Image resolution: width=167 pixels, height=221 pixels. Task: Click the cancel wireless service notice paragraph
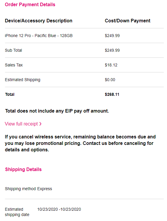pos(80,143)
